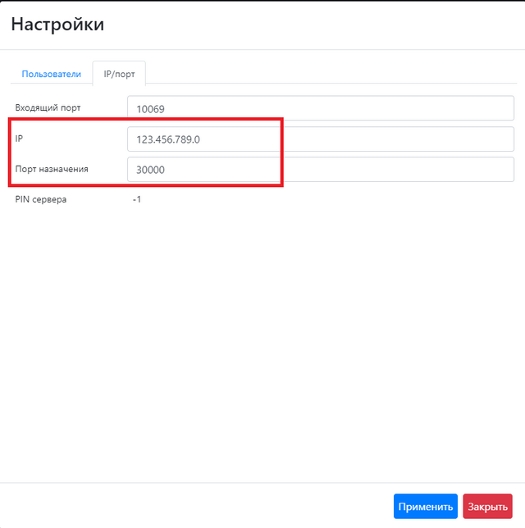Place cursor on the 30000 port value

click(x=152, y=170)
